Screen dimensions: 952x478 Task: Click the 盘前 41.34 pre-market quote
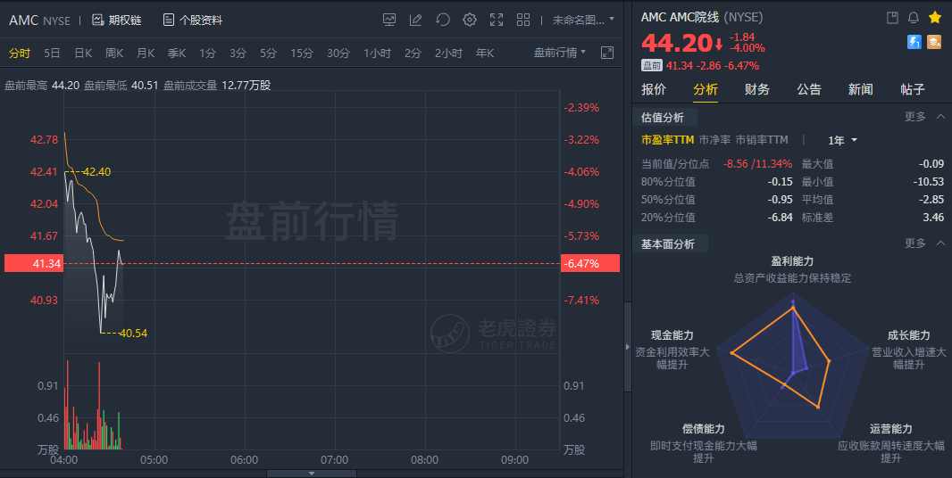click(x=700, y=65)
